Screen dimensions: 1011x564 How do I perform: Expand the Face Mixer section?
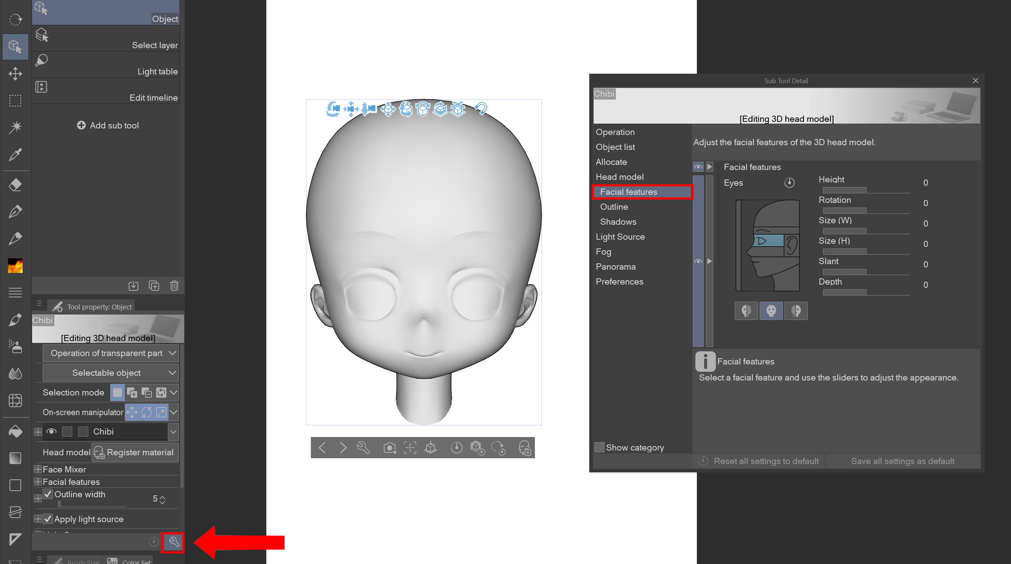(38, 469)
